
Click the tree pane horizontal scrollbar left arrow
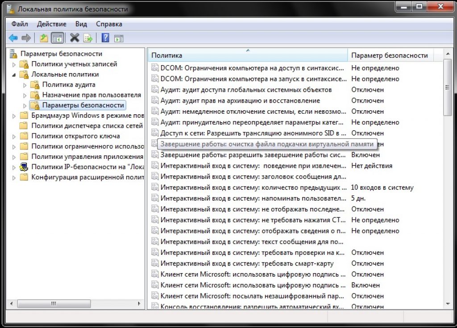point(11,303)
